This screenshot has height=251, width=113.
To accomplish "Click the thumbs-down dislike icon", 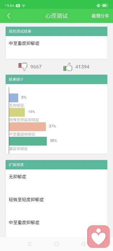I will click(23, 67).
